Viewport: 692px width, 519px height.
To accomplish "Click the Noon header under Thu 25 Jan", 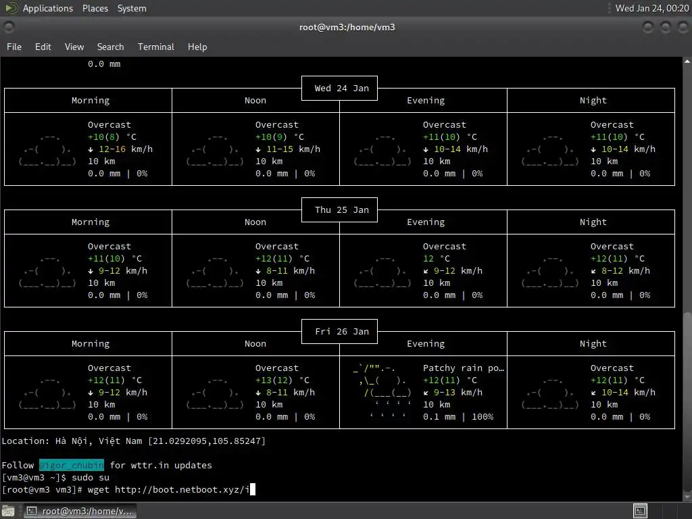I will pos(255,222).
